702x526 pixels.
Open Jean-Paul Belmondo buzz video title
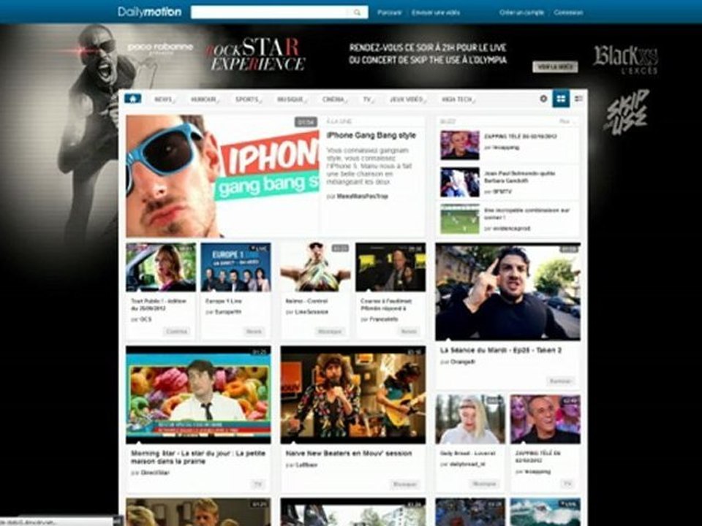[520, 177]
